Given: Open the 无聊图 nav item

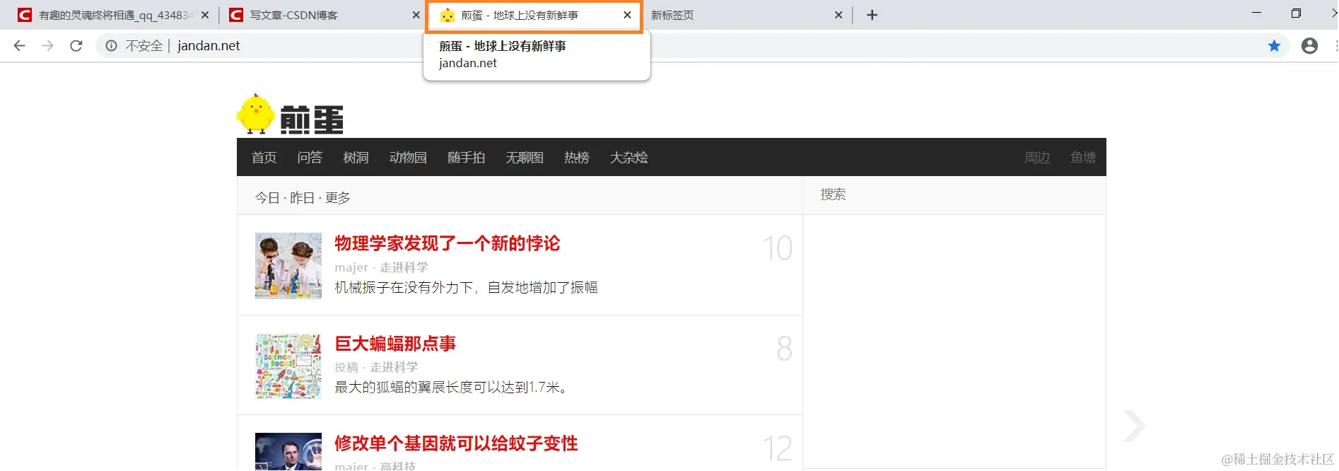Looking at the screenshot, I should (x=525, y=157).
